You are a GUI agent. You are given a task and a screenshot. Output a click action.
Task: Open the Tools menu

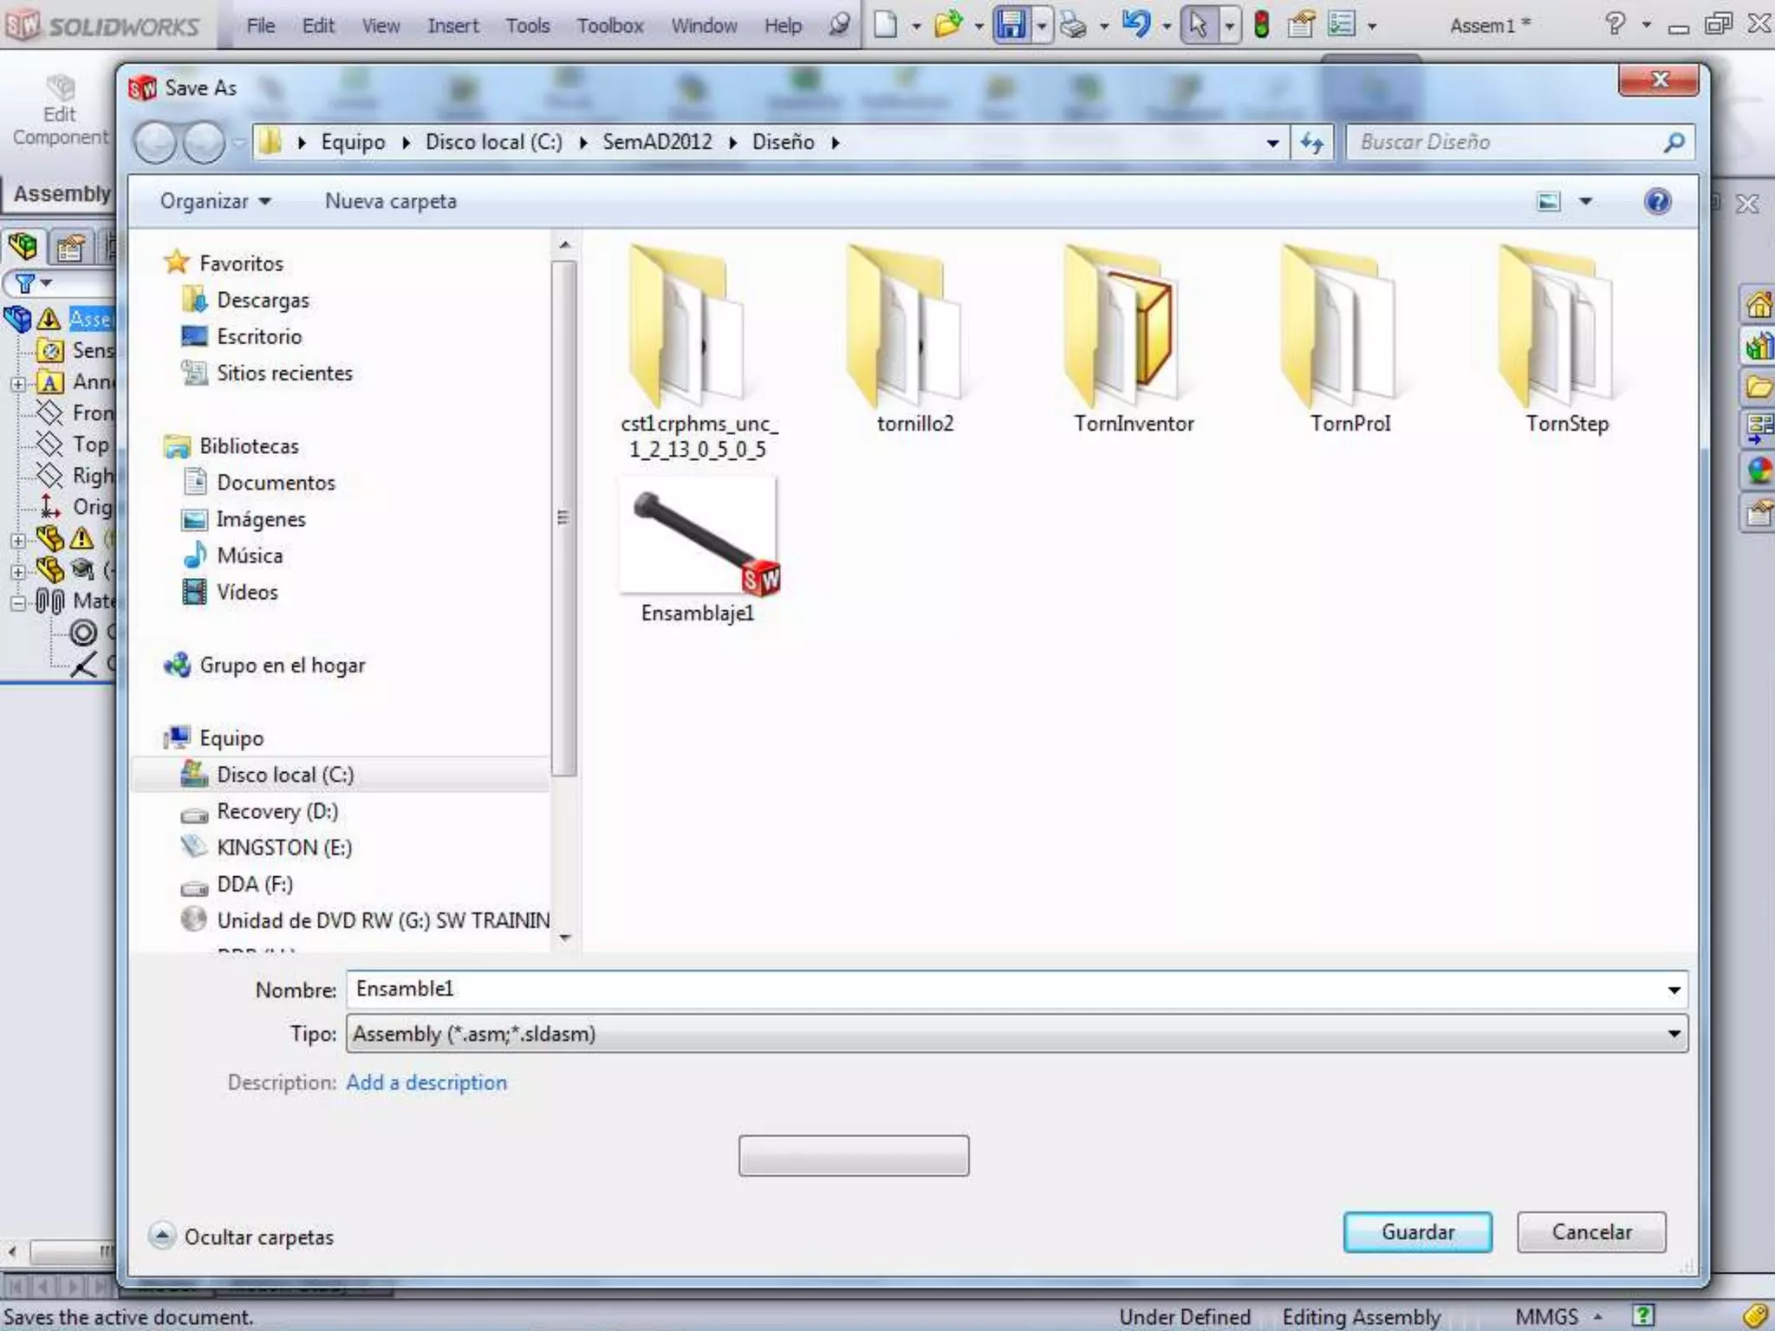point(528,26)
